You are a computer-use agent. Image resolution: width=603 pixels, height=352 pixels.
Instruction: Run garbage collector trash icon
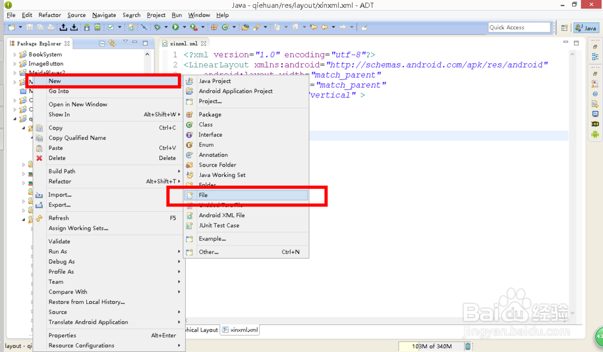click(468, 346)
